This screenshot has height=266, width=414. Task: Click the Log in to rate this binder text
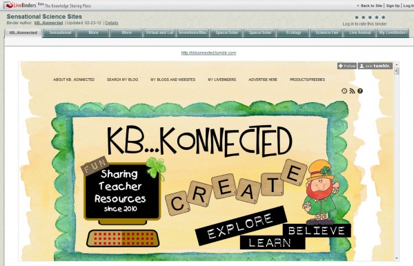(x=364, y=23)
